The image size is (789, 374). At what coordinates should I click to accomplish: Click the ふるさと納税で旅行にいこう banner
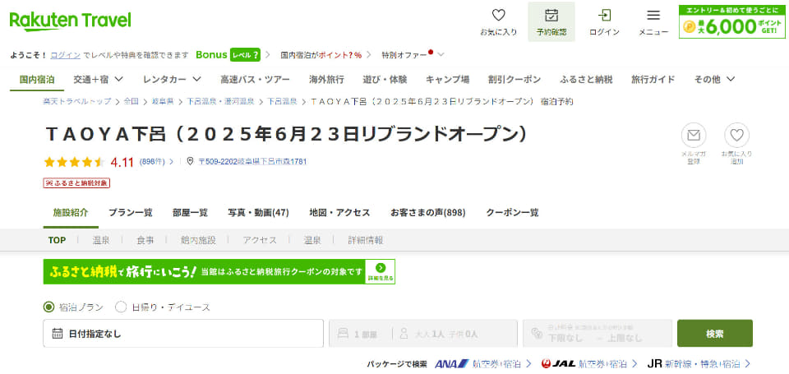pyautogui.click(x=219, y=272)
